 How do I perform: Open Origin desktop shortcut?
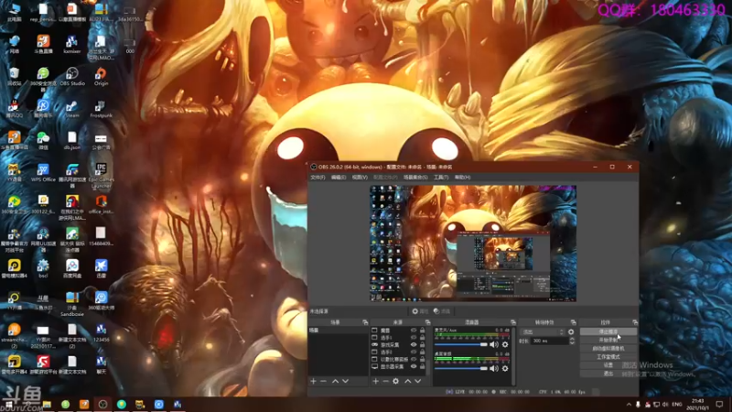[x=101, y=77]
